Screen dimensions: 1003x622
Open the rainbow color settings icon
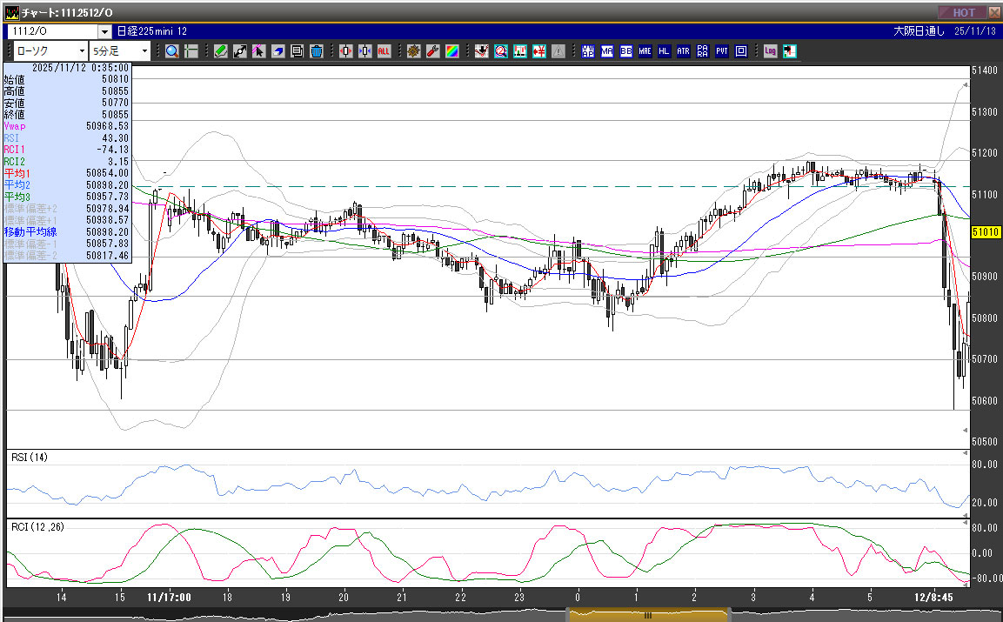tap(451, 51)
